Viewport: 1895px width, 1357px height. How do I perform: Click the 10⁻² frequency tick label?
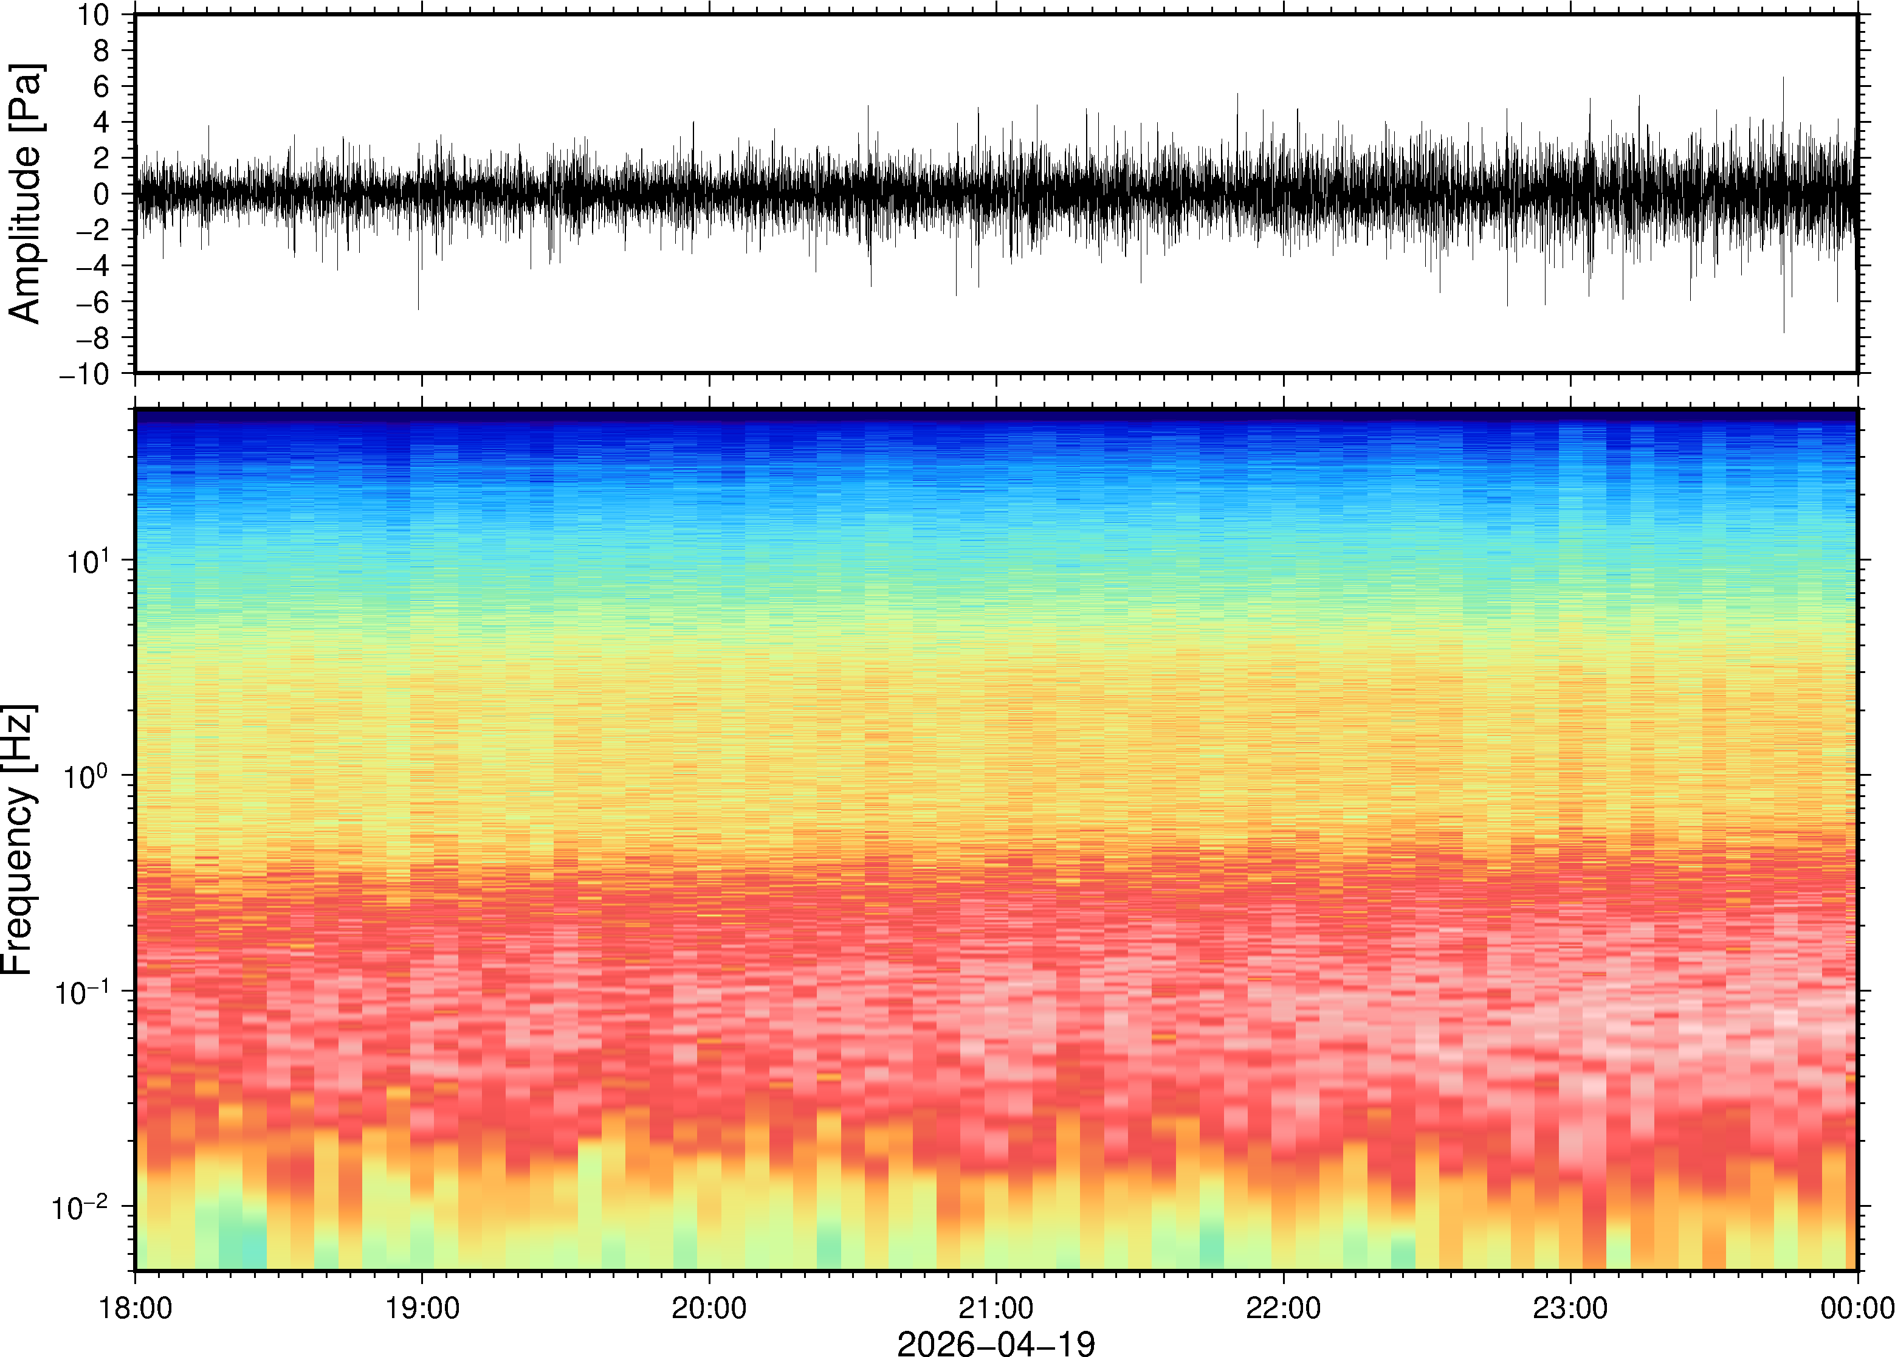tap(81, 1207)
